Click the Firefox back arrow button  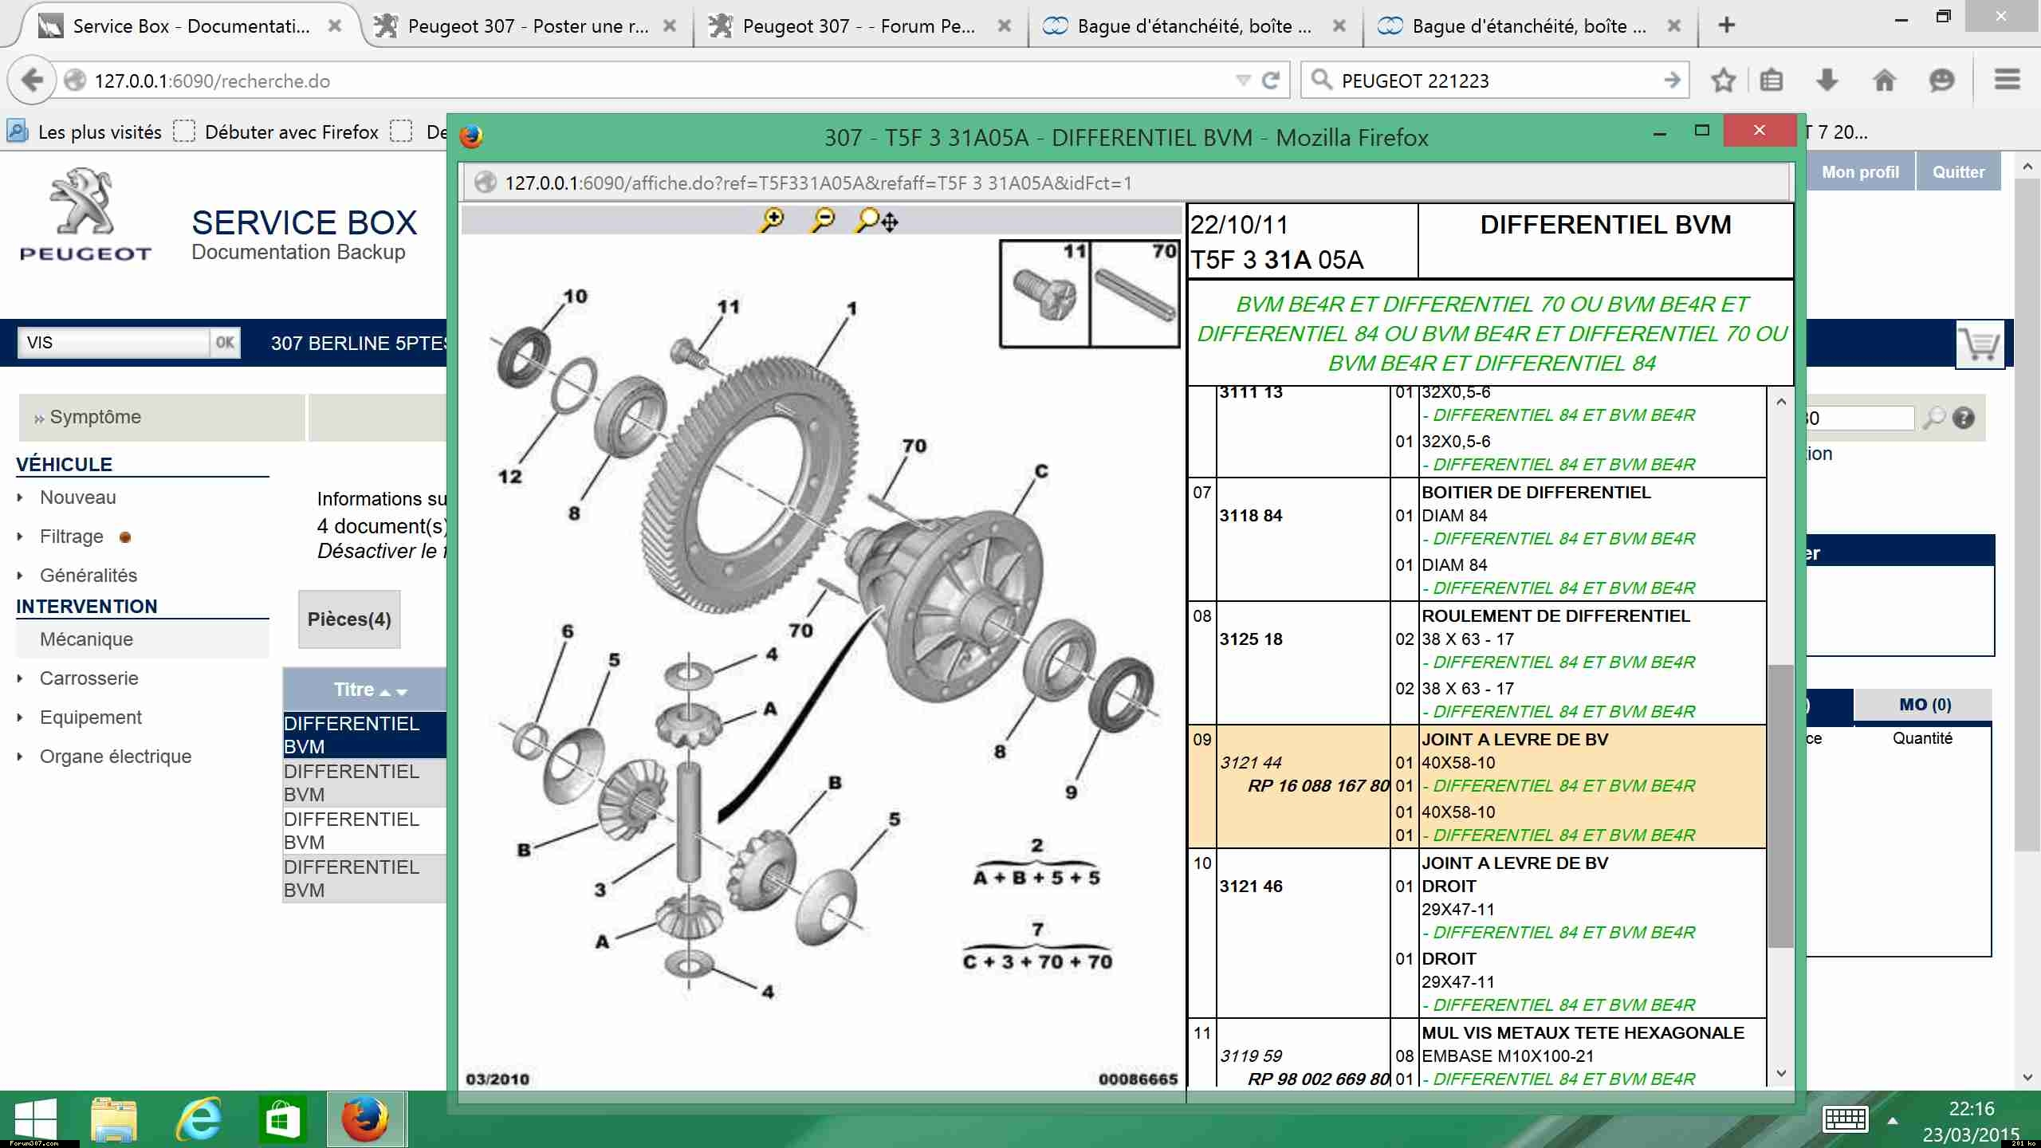pos(32,81)
